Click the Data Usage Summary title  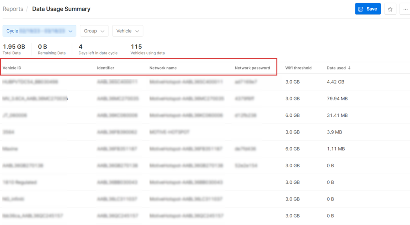61,9
